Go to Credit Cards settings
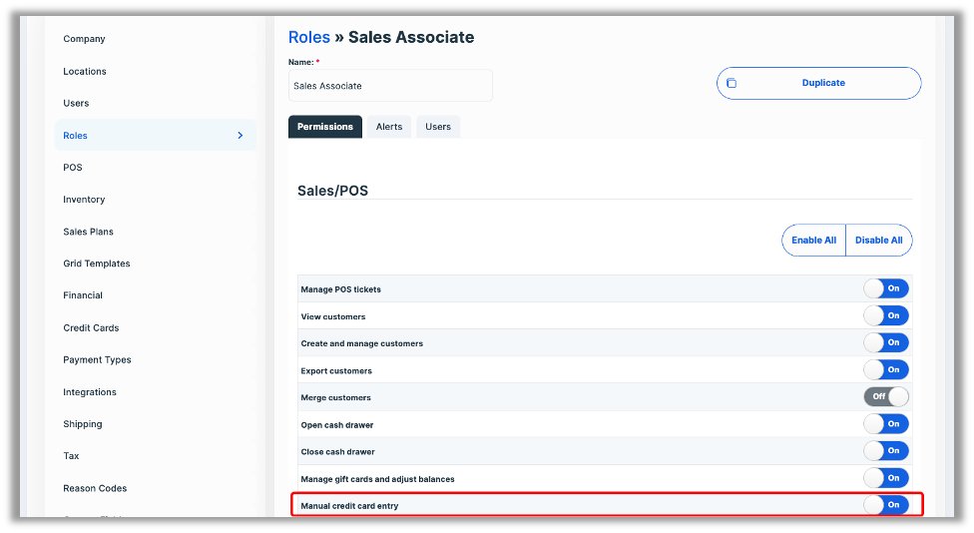The image size is (974, 533). tap(91, 327)
